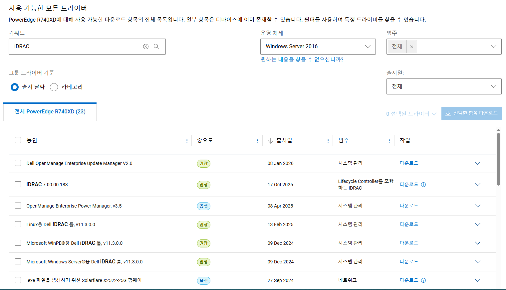The image size is (506, 290).
Task: Expand details for Microsoft WinPE용 Dell iDRAC 툴
Action: (478, 243)
